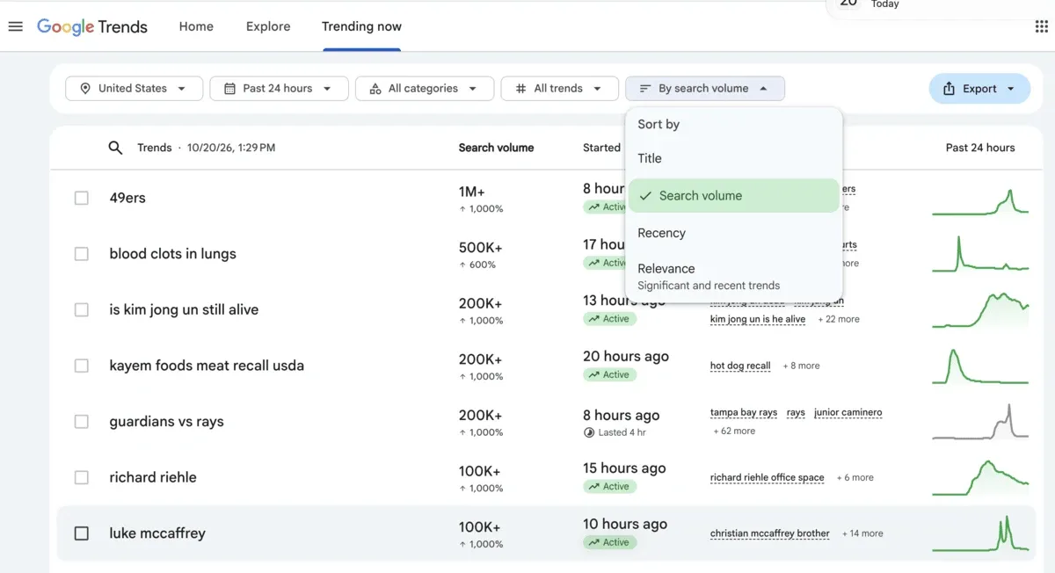This screenshot has height=573, width=1055.
Task: Click the Active badge for kayem foods meat recall
Action: (x=609, y=374)
